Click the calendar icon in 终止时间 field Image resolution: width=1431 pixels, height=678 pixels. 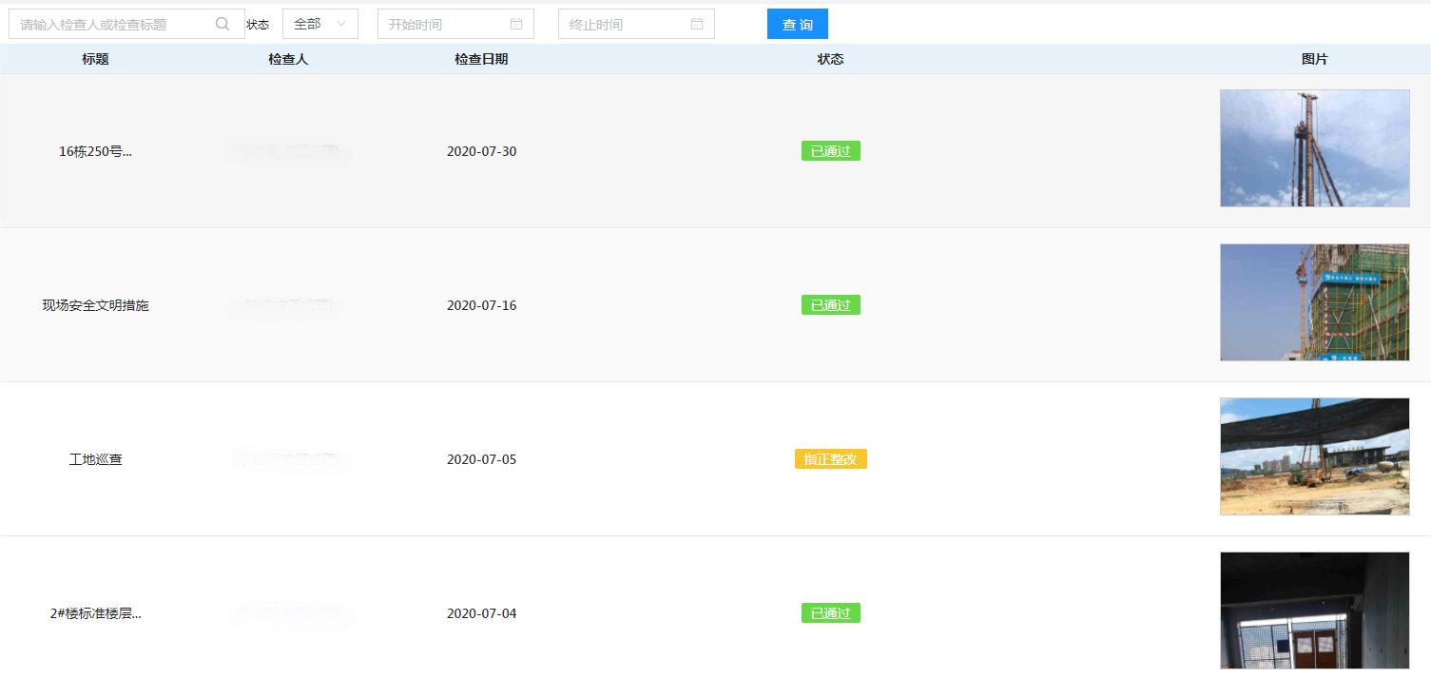697,24
